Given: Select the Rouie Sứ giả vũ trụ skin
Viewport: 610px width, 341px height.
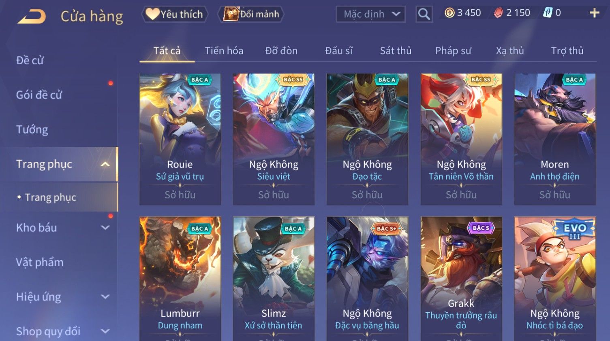Looking at the screenshot, I should tap(180, 139).
